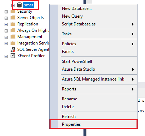Screen dimensions: 145x136
Task: Select the Server Objects tree label
Action: tap(30, 18)
